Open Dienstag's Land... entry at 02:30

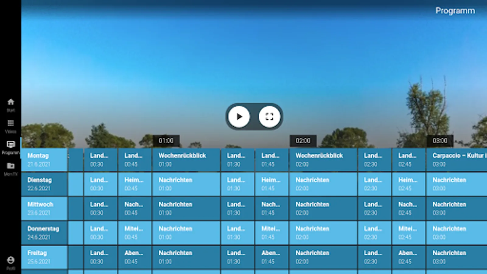click(x=375, y=184)
